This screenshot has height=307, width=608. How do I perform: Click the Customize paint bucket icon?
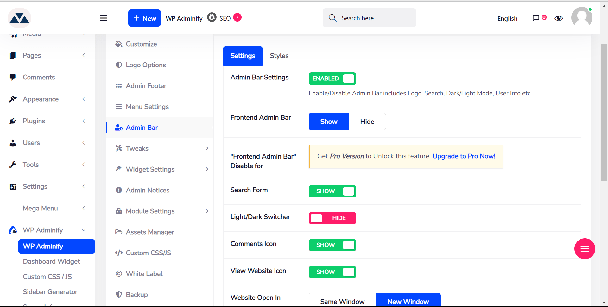click(x=119, y=44)
